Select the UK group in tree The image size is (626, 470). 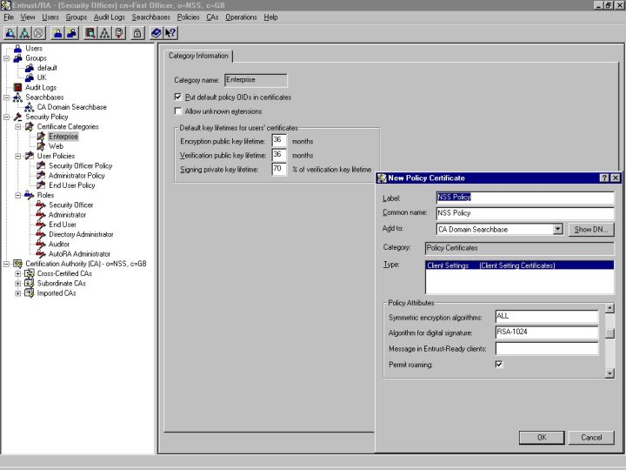tap(42, 77)
